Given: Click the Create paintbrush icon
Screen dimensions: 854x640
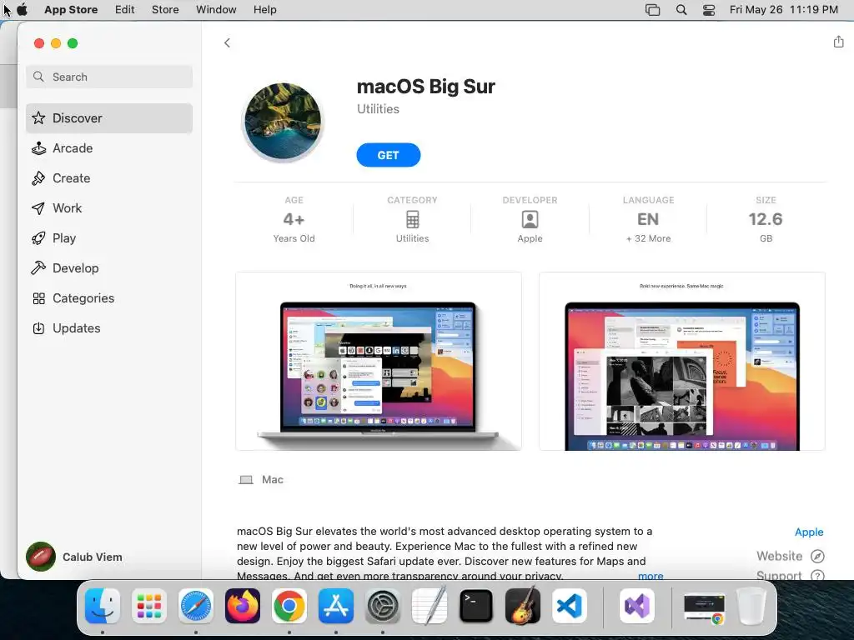Looking at the screenshot, I should [38, 178].
